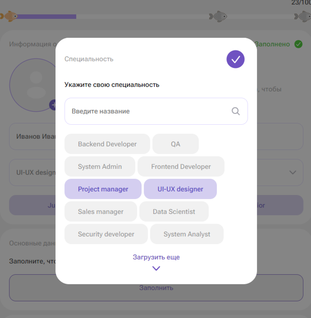Click the Загрузить еще link
Image resolution: width=311 pixels, height=318 pixels.
(156, 257)
